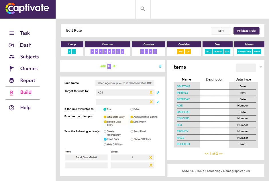
Task: Go to next Items page via pagination
Action: (221, 154)
